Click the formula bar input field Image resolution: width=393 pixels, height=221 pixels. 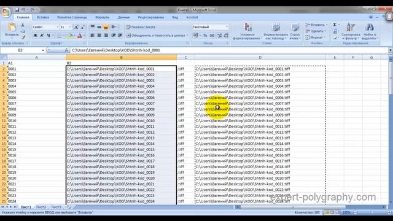[229, 50]
